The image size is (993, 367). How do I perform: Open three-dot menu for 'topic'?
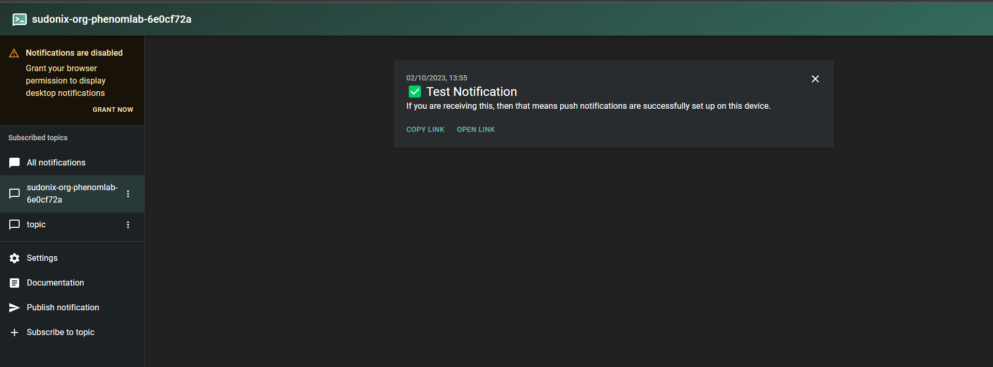128,225
